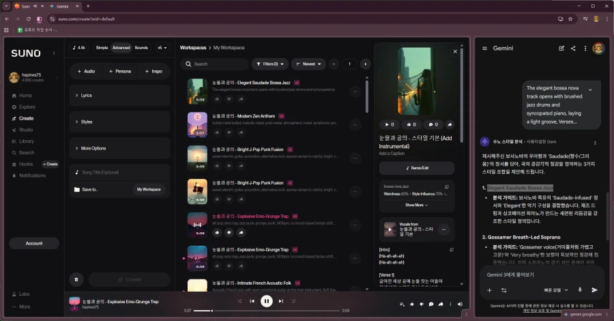Viewport: 614px width, 321px height.
Task: Click the microphone icon in Gemini input
Action: (x=580, y=290)
